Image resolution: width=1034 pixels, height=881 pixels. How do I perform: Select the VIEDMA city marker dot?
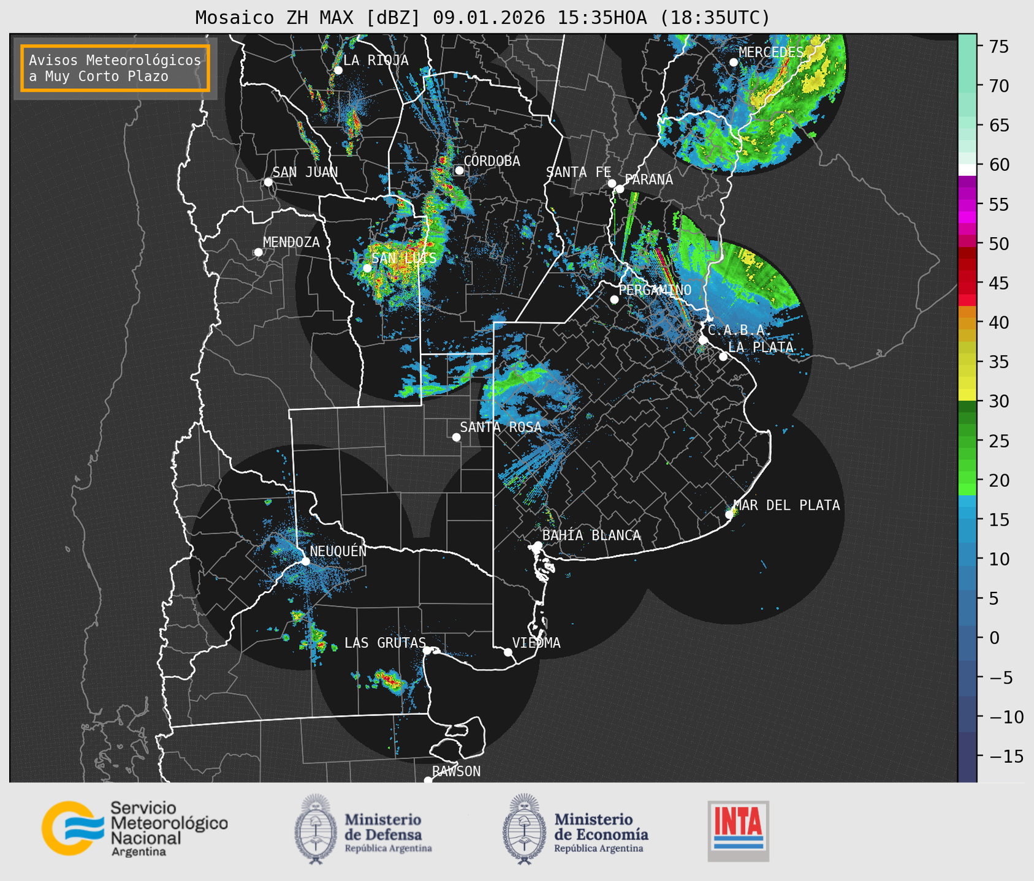tap(507, 652)
